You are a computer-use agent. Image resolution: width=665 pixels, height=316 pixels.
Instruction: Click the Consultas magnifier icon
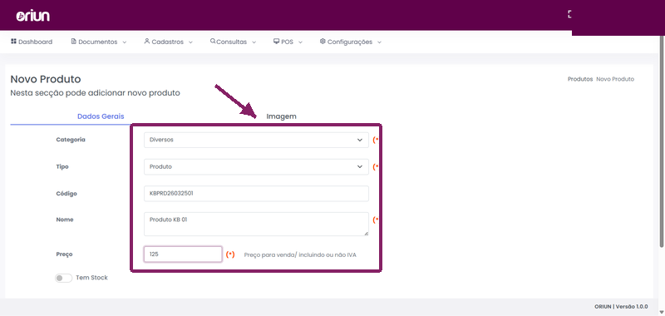tap(213, 42)
